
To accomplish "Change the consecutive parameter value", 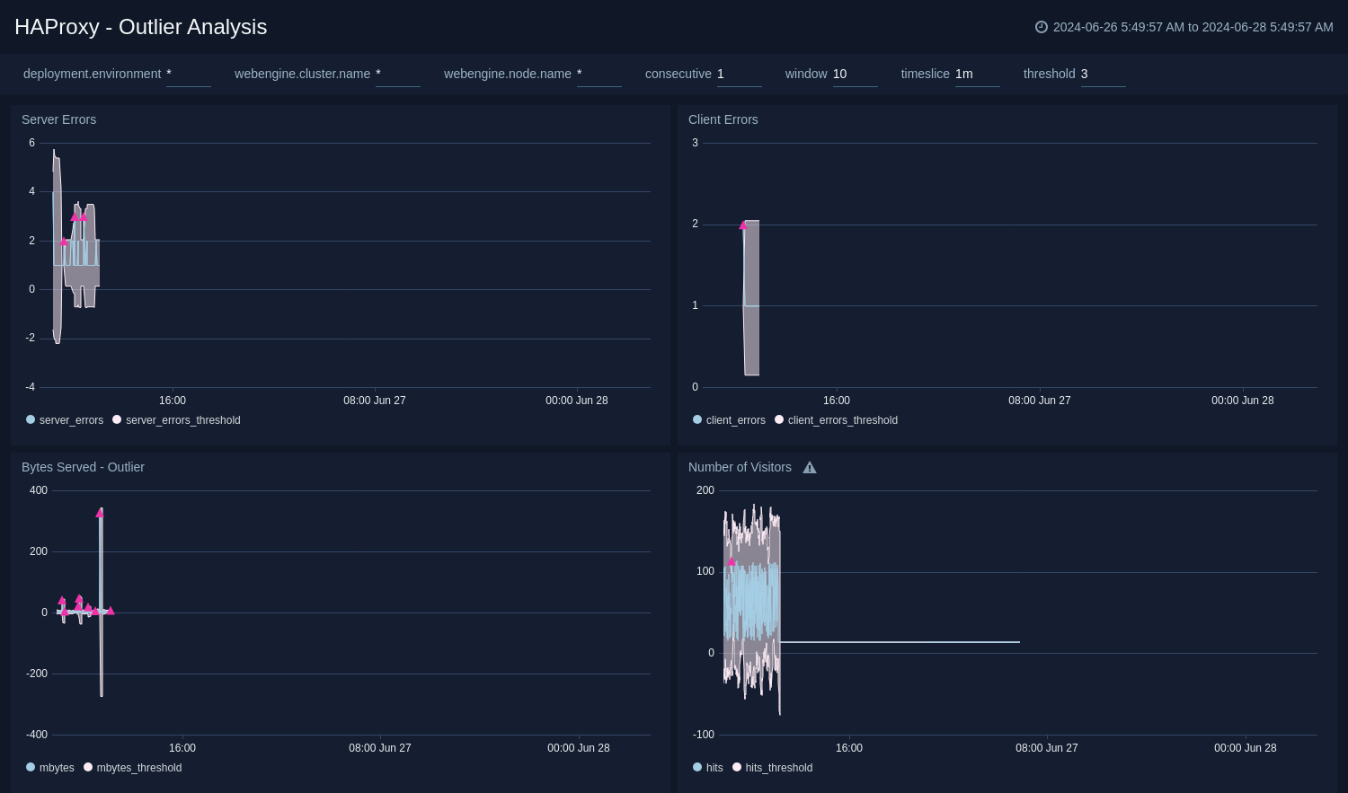I will pos(740,75).
